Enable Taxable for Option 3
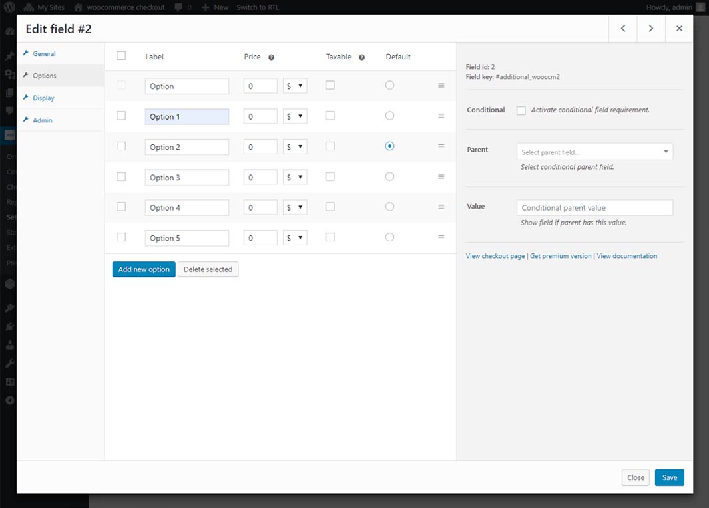Screen dimensions: 709x508 pyautogui.click(x=330, y=176)
